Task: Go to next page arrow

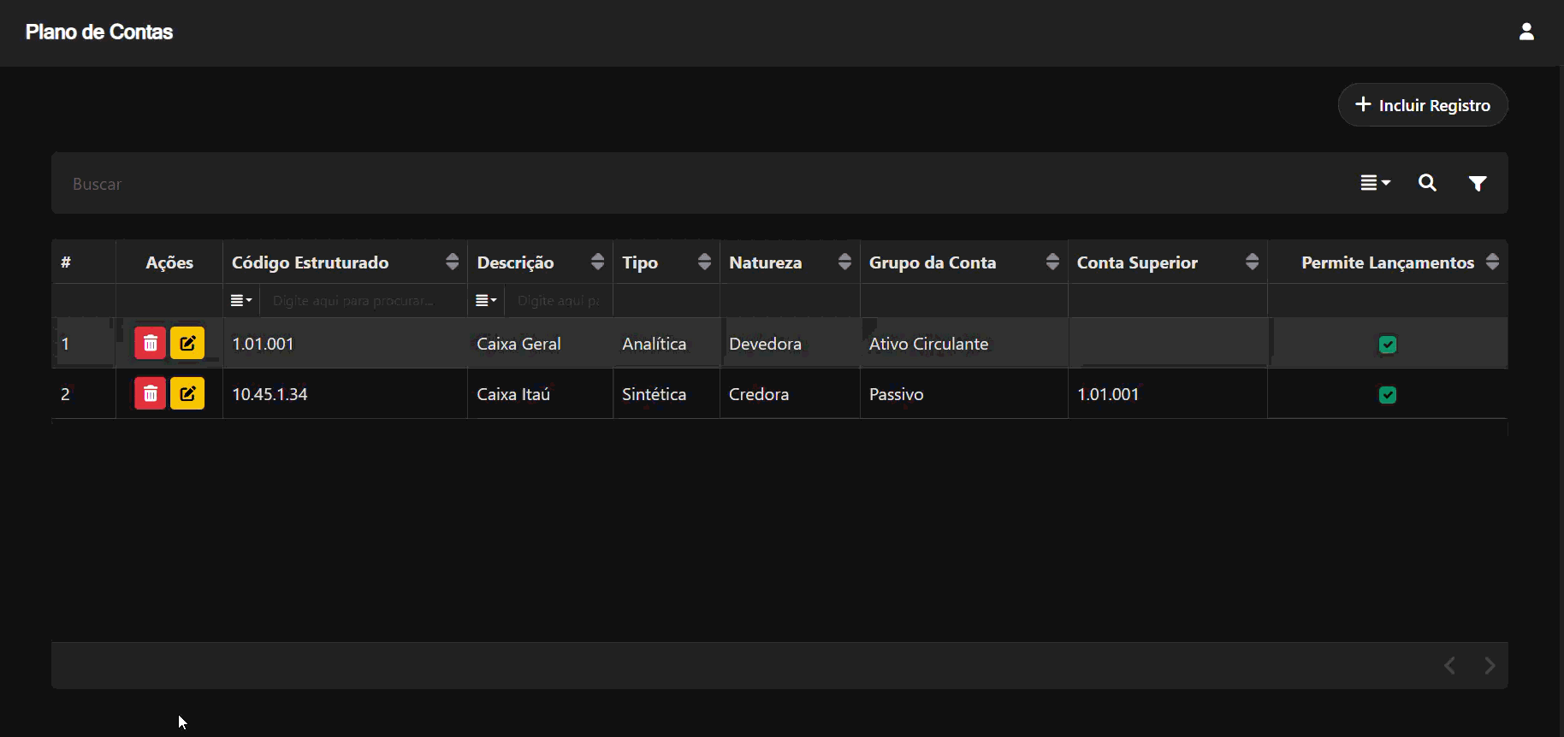Action: (1490, 665)
